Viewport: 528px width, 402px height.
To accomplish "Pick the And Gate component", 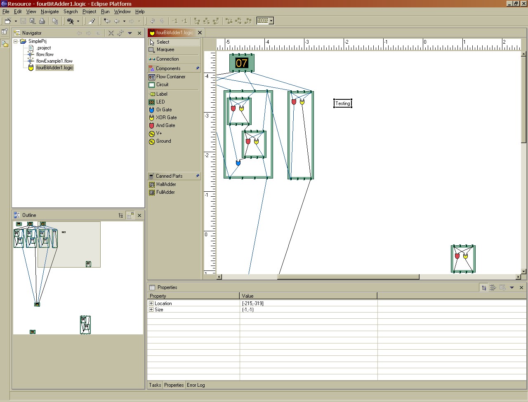I will click(x=165, y=125).
